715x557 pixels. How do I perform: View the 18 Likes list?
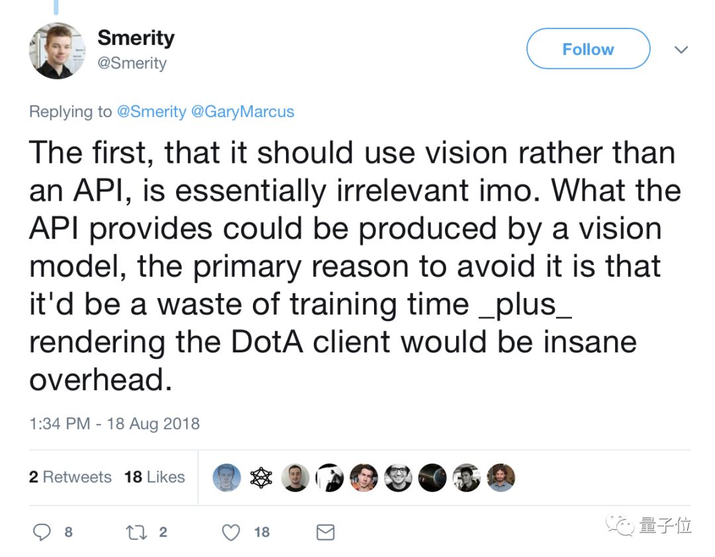coord(154,477)
